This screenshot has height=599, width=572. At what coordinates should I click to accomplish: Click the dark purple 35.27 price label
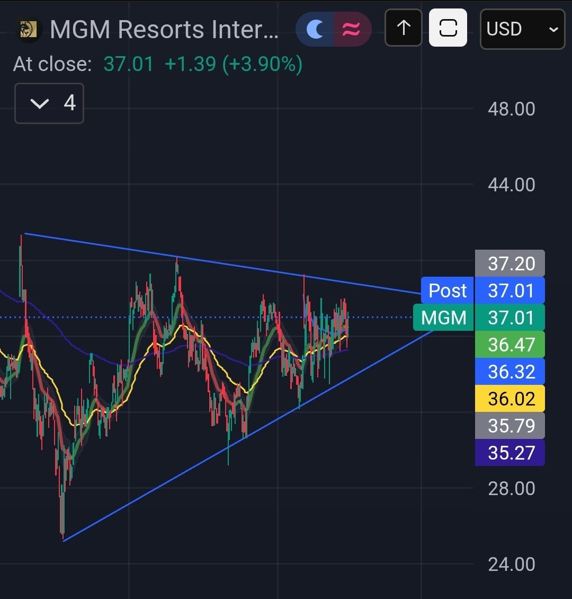(510, 453)
